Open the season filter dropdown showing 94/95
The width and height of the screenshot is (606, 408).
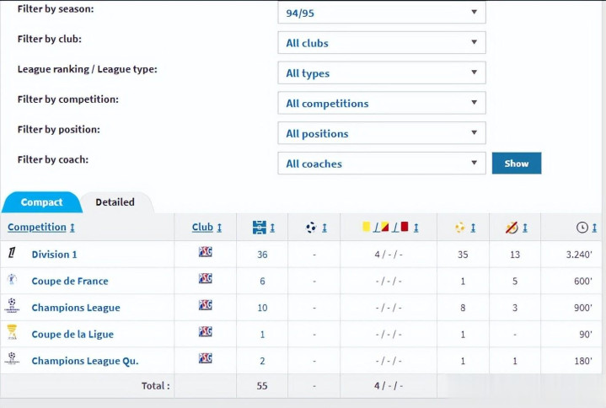(381, 13)
